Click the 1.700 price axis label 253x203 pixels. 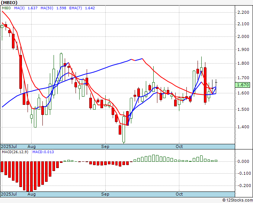tap(243, 78)
